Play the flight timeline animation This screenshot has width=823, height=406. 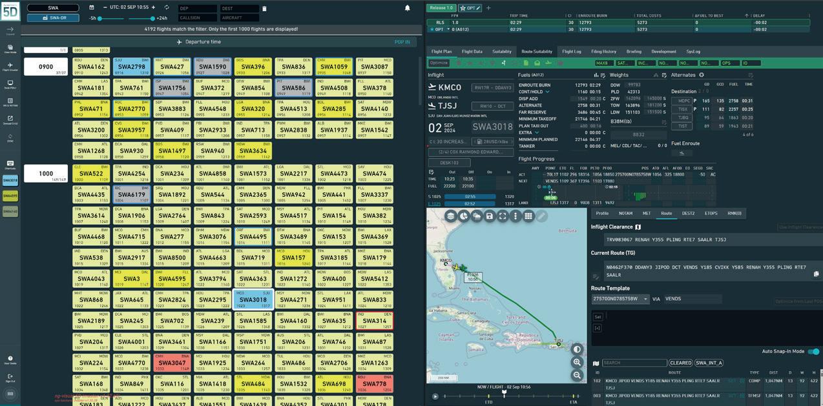435,396
